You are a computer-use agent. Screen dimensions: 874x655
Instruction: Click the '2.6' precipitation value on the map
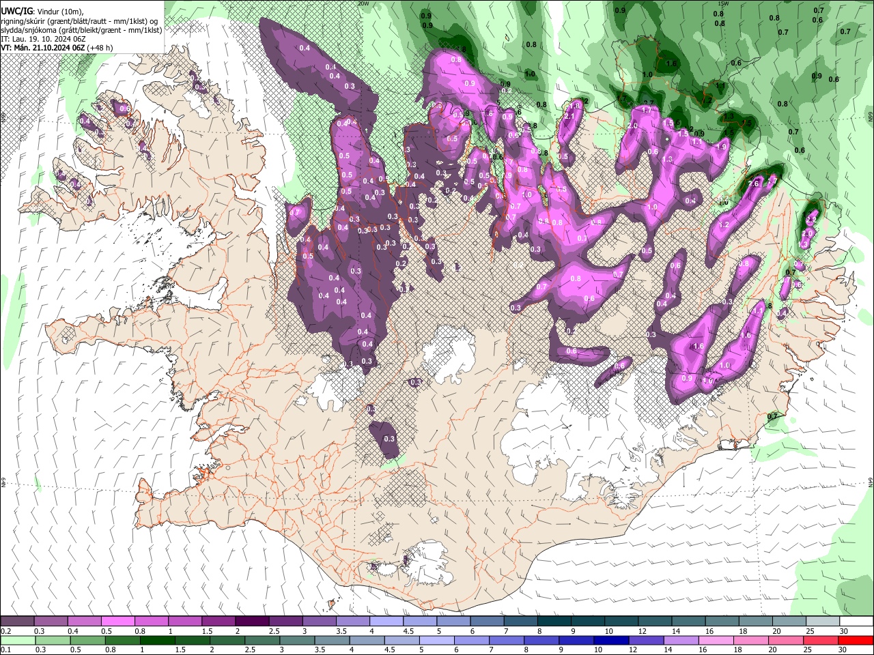click(x=754, y=184)
